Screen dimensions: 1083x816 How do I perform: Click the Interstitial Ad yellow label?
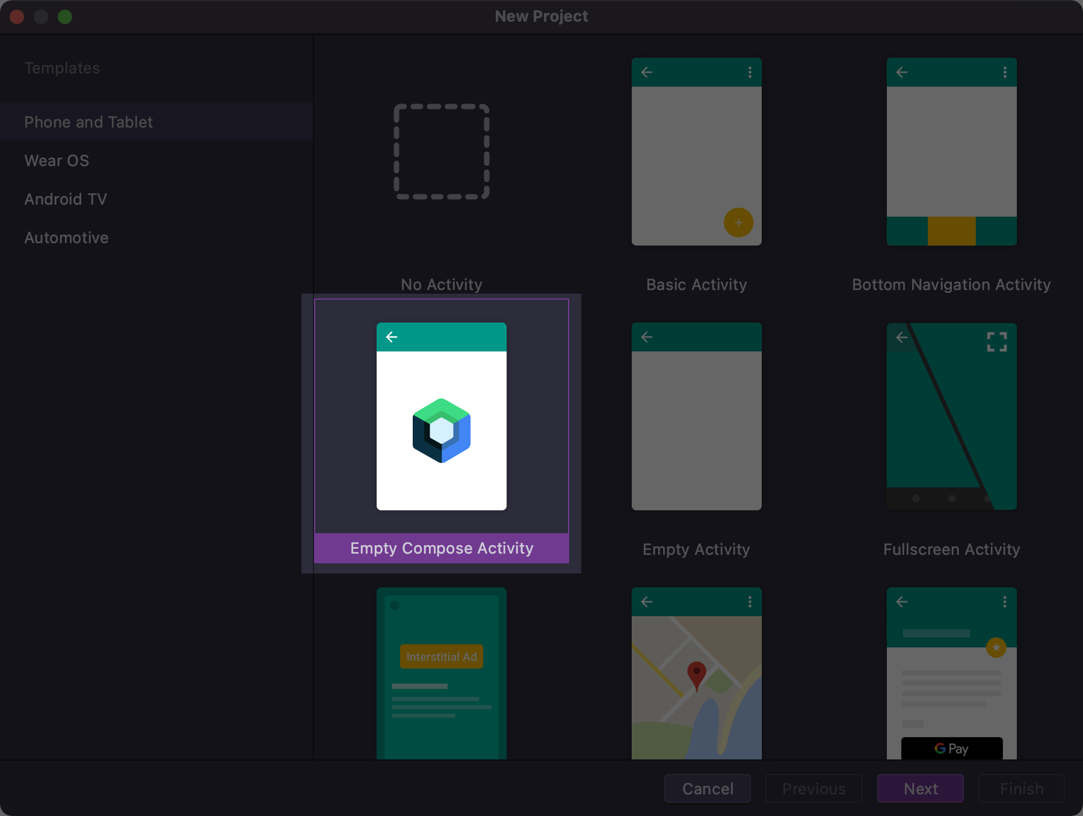(442, 657)
